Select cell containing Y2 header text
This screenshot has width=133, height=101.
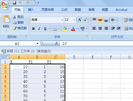[x=56, y=62]
